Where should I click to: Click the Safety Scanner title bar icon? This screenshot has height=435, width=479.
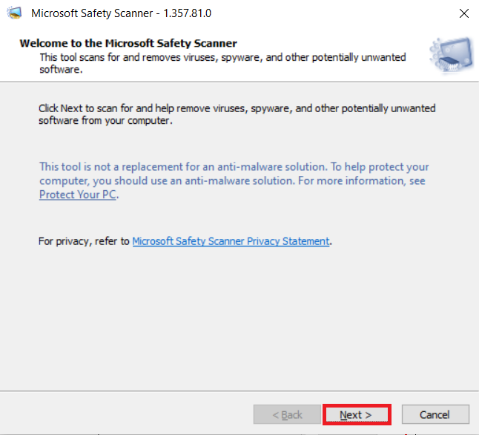coord(14,13)
